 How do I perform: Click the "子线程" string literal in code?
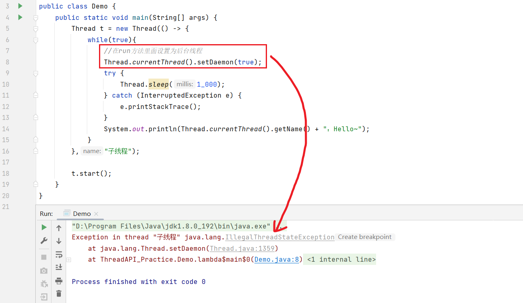(118, 151)
